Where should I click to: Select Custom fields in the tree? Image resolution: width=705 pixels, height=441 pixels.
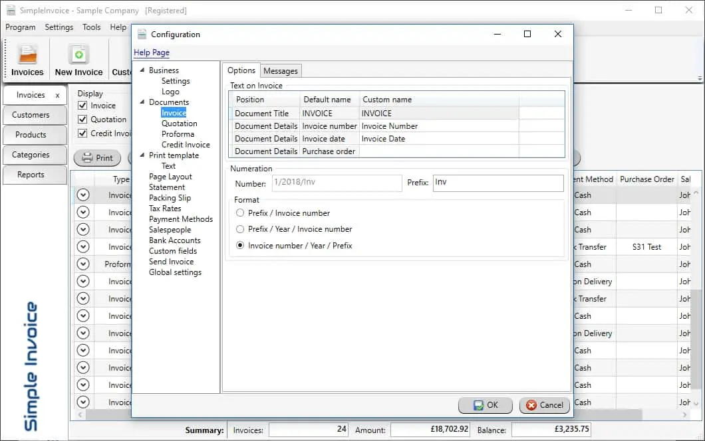[x=173, y=251]
